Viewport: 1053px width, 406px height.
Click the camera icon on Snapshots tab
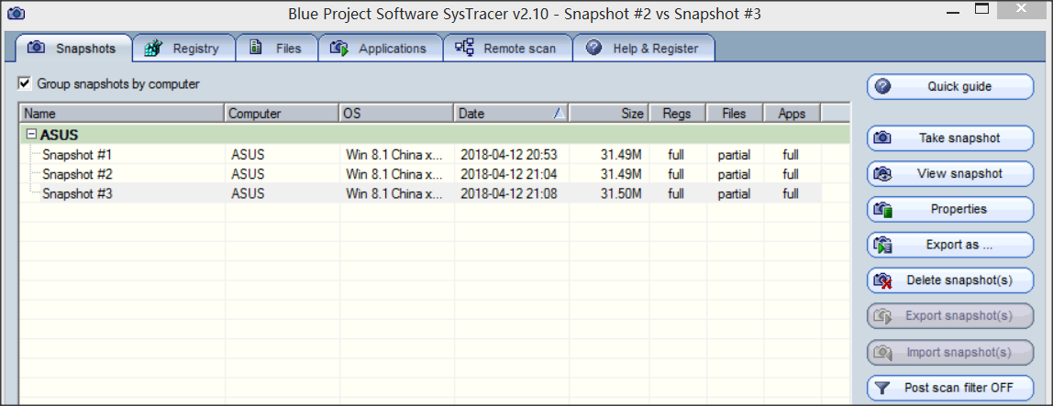(36, 48)
